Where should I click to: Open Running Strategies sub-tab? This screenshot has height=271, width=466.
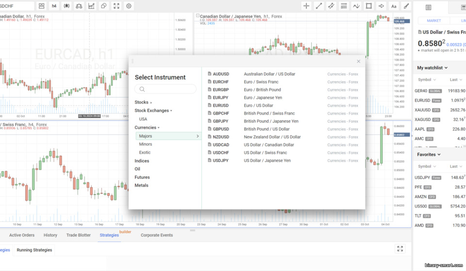(34, 250)
